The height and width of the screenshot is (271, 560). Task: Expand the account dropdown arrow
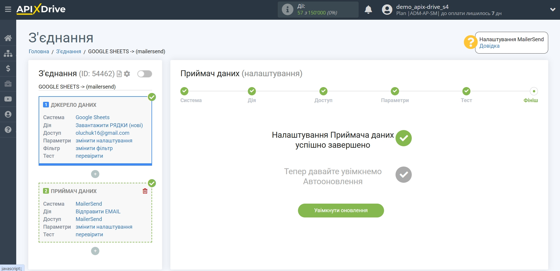[553, 9]
